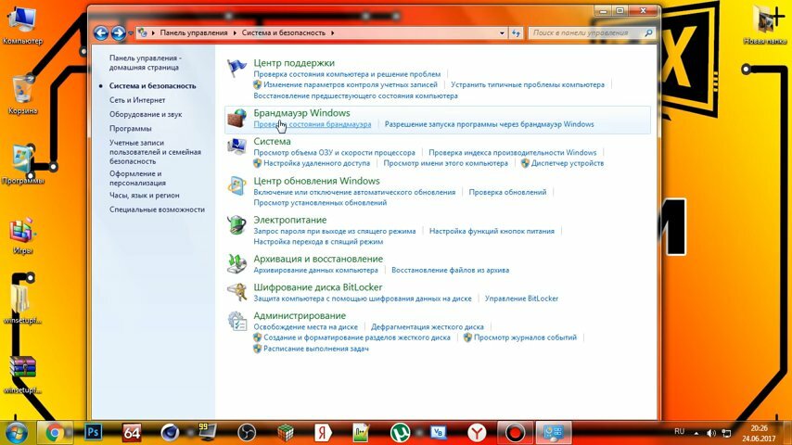Open the BitLocker keys icon
This screenshot has width=792, height=445.
236,292
